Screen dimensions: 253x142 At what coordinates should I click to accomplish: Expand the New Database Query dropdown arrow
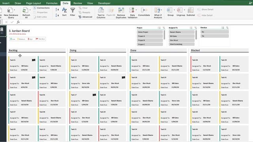point(15,10)
